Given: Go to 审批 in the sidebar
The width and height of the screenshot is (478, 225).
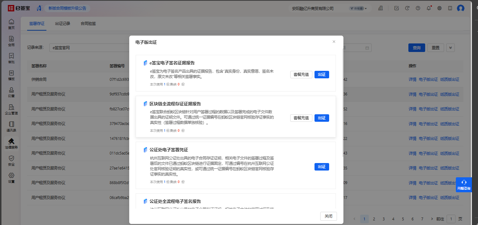Looking at the screenshot, I should [11, 58].
